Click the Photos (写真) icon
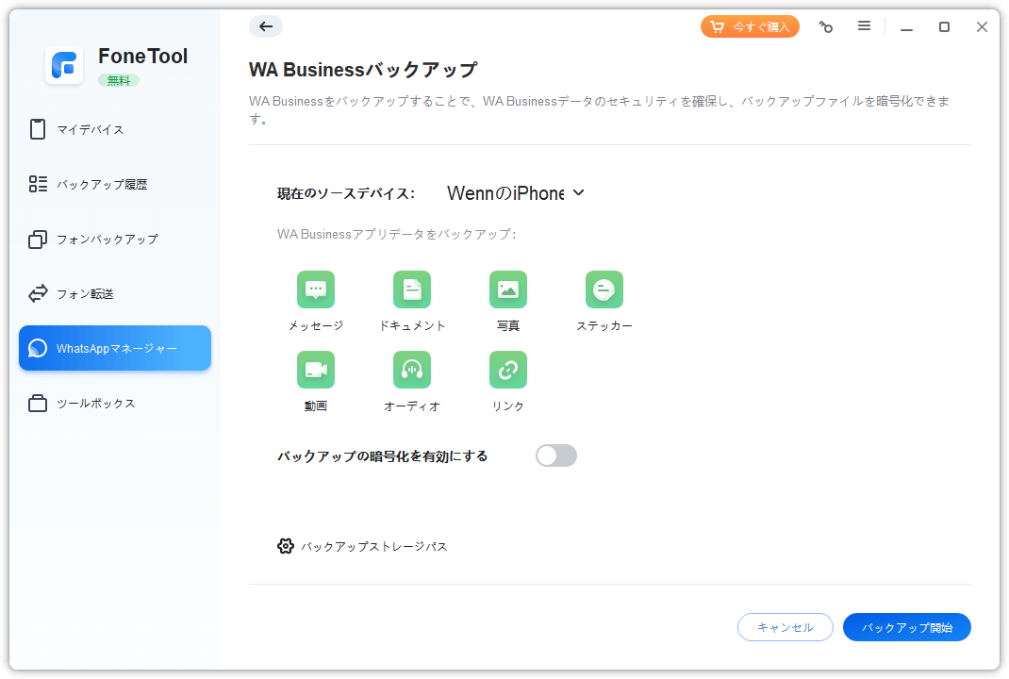Screen dimensions: 1009x679 (508, 290)
